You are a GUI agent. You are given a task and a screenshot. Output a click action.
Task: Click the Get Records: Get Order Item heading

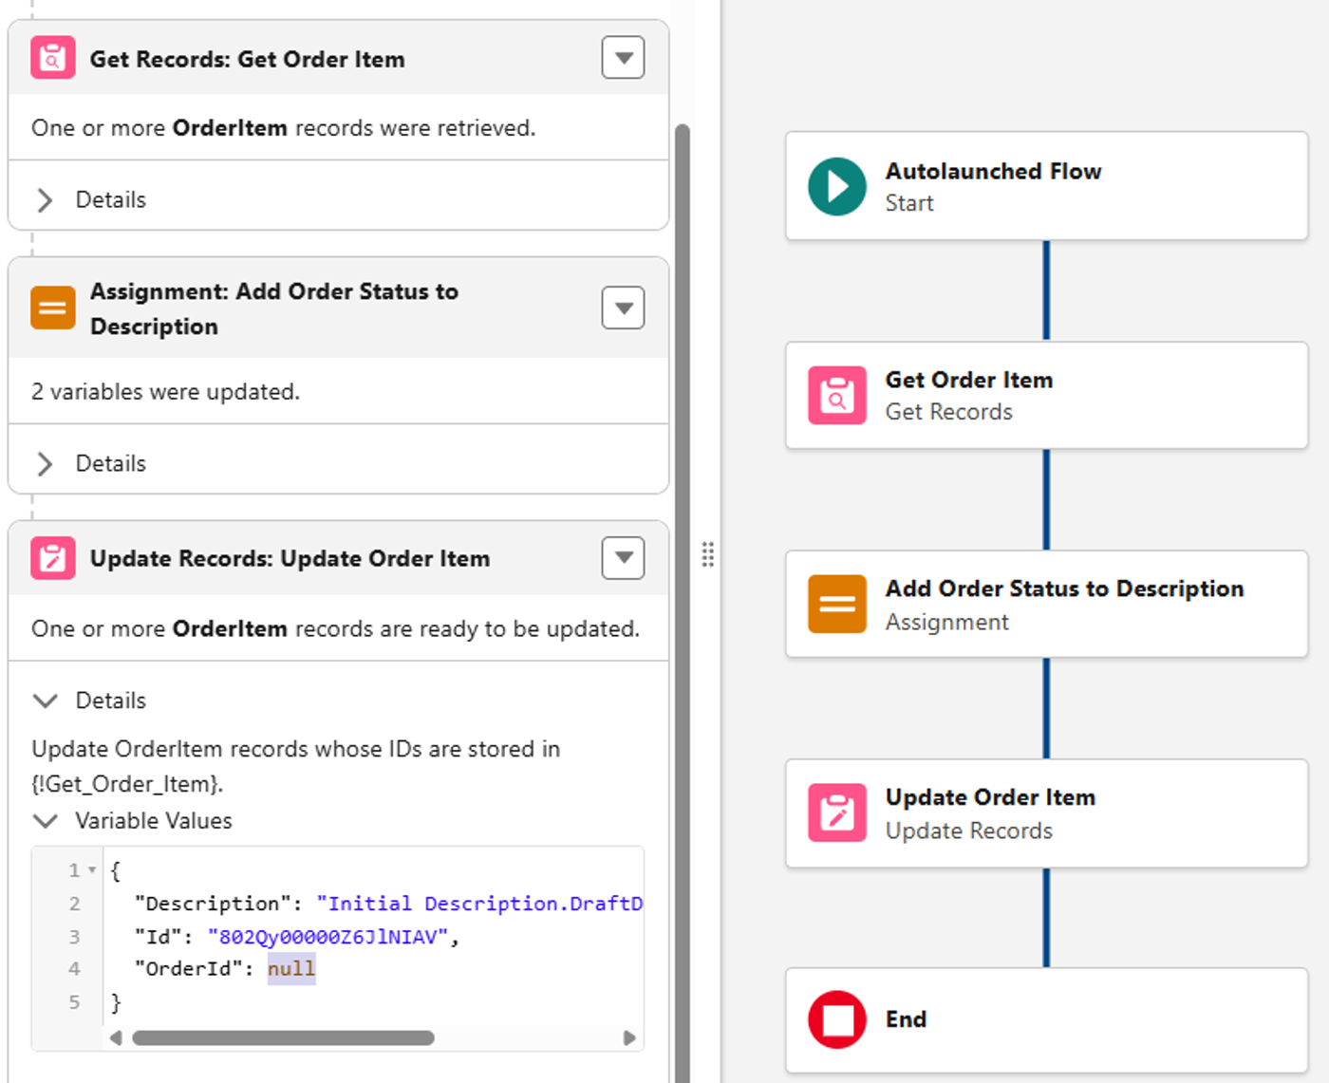(247, 59)
